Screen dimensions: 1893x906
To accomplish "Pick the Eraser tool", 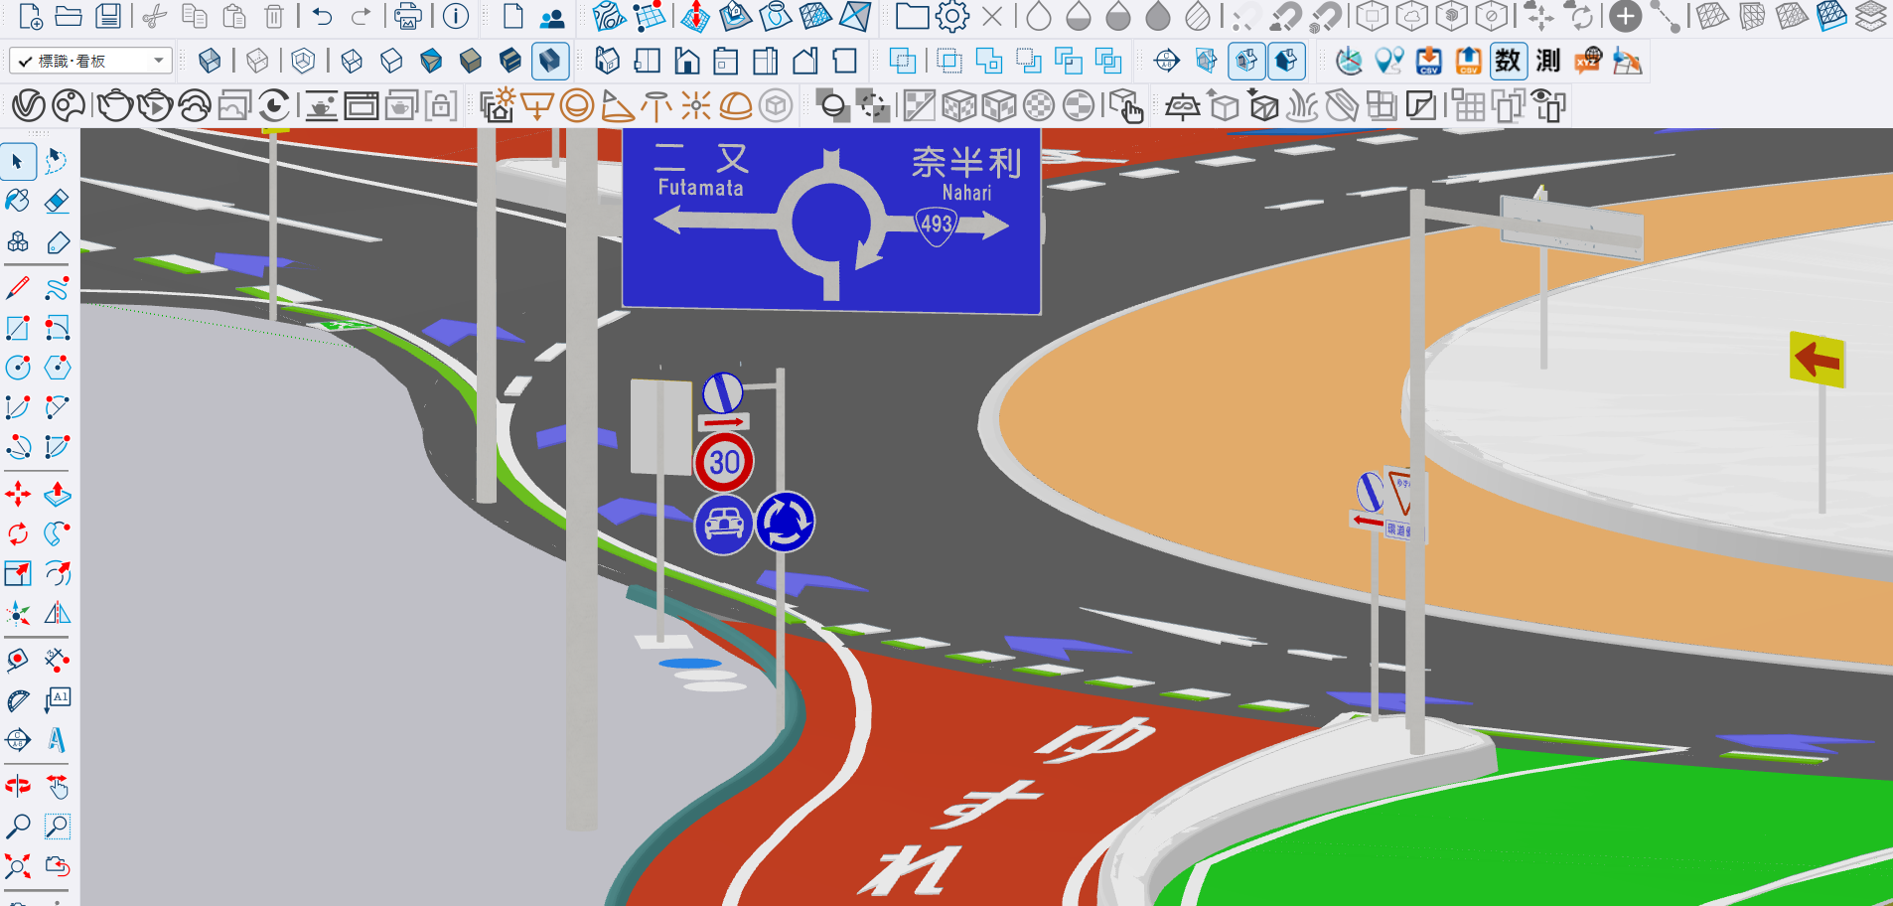I will pyautogui.click(x=57, y=201).
